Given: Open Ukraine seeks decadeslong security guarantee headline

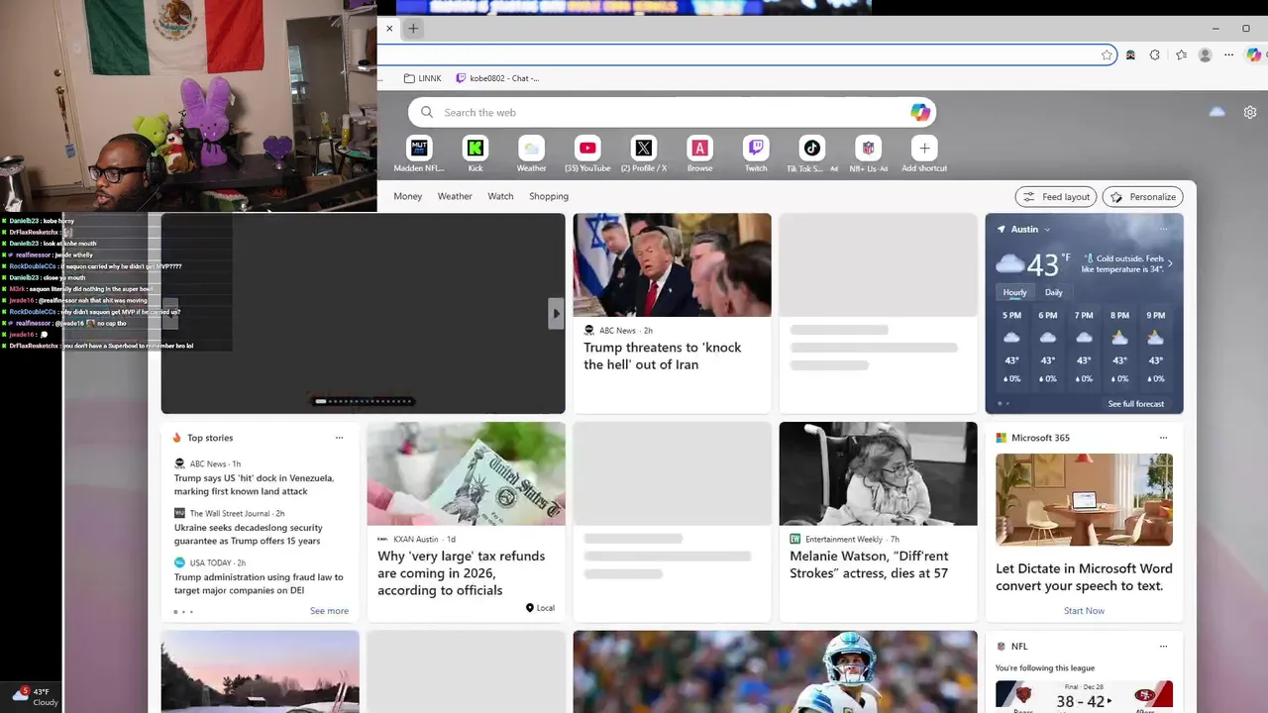Looking at the screenshot, I should tap(249, 534).
